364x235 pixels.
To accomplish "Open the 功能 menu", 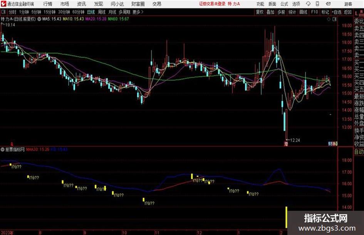I will point(260,4).
